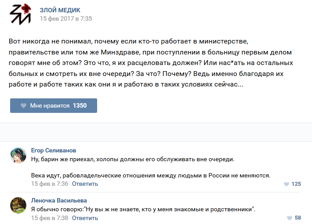This screenshot has height=224, width=312.
Task: Click the 58 likes count on the second comment
Action: (297, 218)
